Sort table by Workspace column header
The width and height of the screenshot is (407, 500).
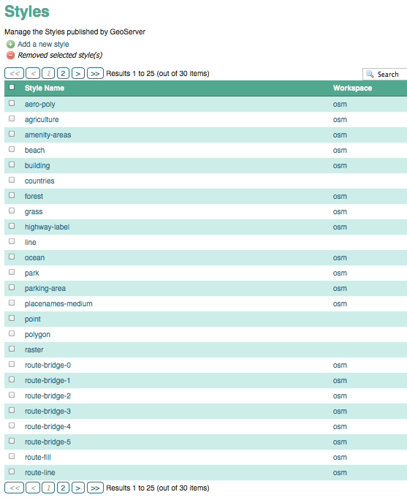(x=352, y=88)
